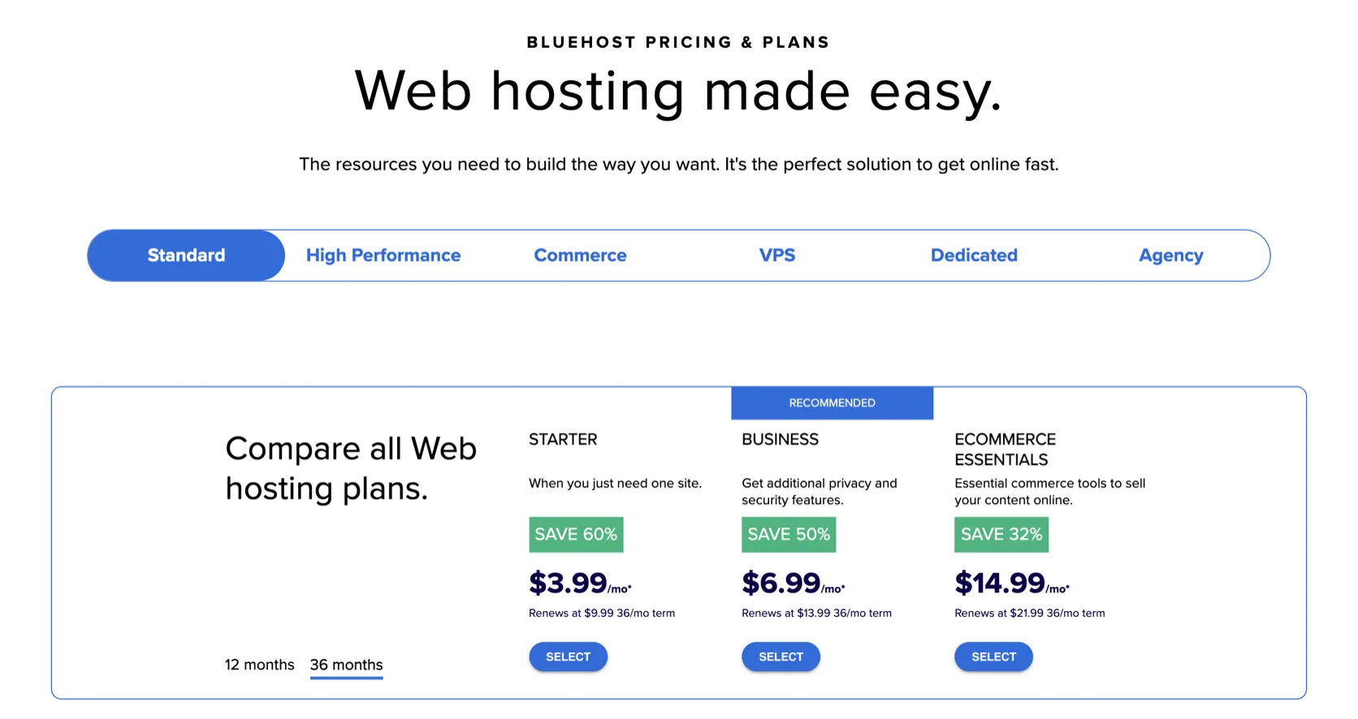Viewport: 1358px width, 719px height.
Task: Click the RECOMMENDED banner above Business
Action: pyautogui.click(x=832, y=403)
